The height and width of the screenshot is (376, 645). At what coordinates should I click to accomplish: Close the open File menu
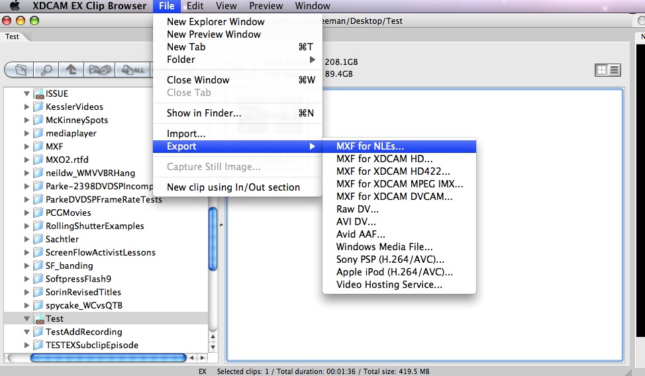[167, 6]
